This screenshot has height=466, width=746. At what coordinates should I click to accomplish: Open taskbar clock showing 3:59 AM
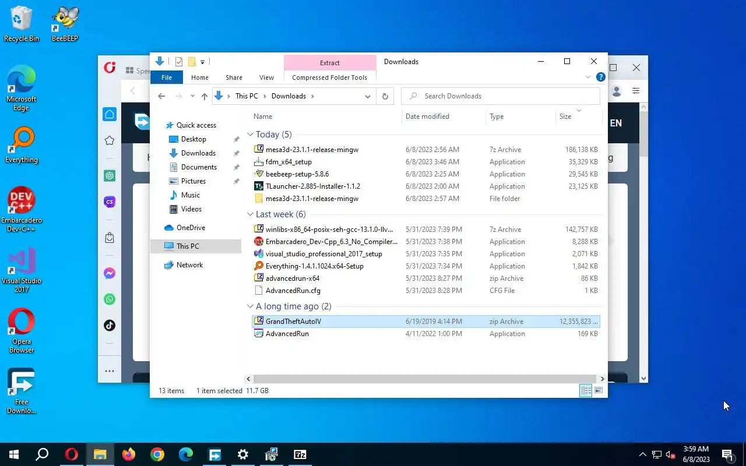[x=695, y=454]
